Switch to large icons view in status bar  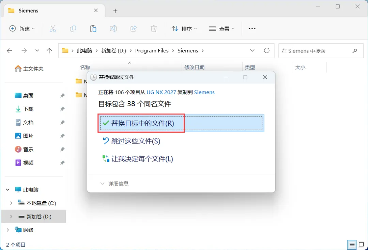[x=361, y=245]
